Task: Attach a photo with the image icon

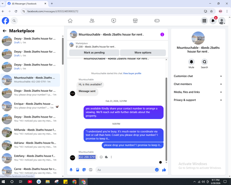Action: point(78,170)
